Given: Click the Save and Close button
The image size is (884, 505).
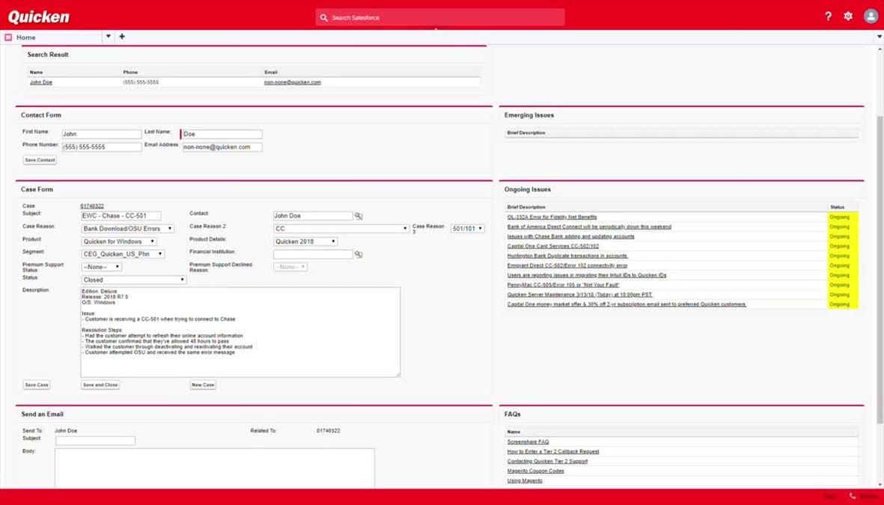Looking at the screenshot, I should (x=100, y=385).
